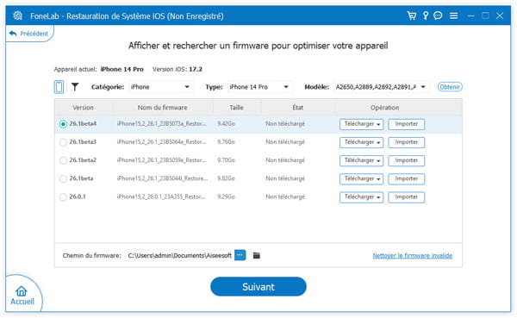Click Non téléchargé status for 26.1beta3
Viewport: 517px width, 318px height.
click(x=285, y=142)
